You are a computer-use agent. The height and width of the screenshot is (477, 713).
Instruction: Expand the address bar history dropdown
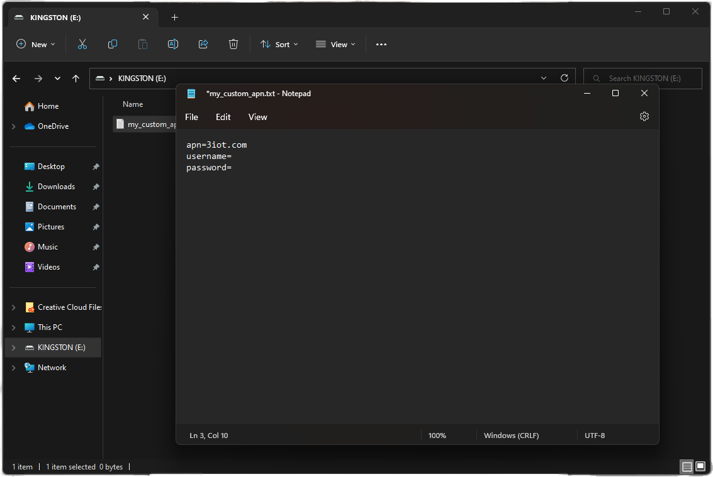pos(543,78)
